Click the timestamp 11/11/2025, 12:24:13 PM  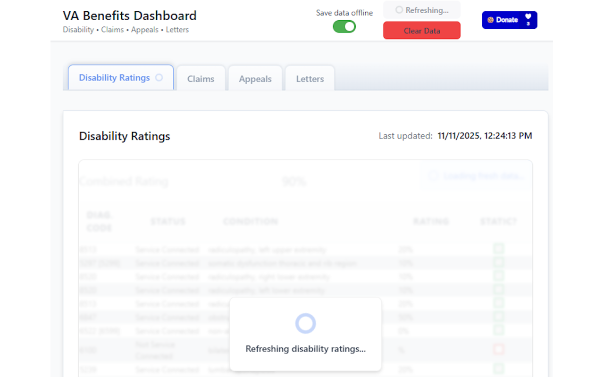point(485,136)
